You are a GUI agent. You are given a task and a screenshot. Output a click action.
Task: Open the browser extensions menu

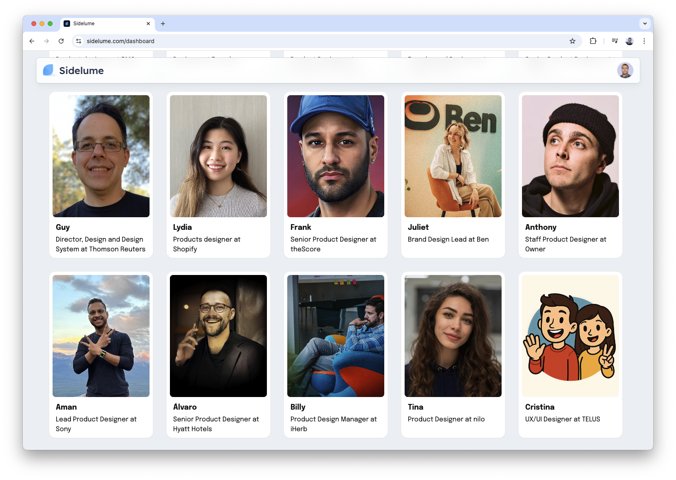point(593,41)
